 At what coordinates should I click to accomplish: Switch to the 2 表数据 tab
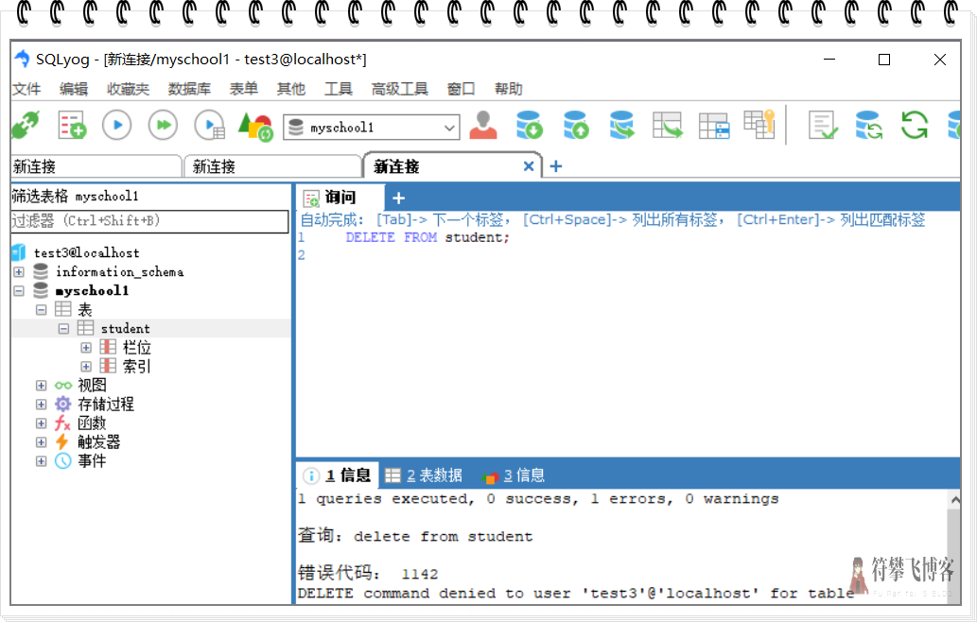[424, 475]
